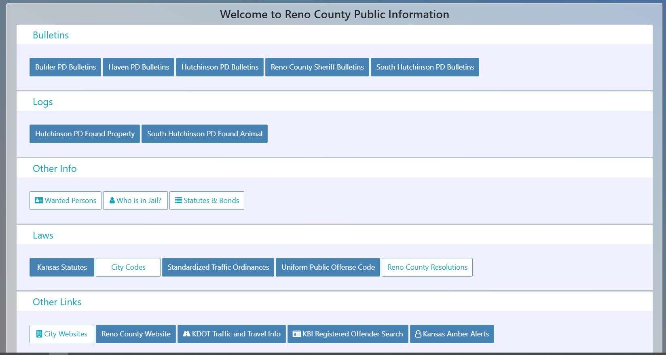Click the Laws section heading

click(x=43, y=235)
